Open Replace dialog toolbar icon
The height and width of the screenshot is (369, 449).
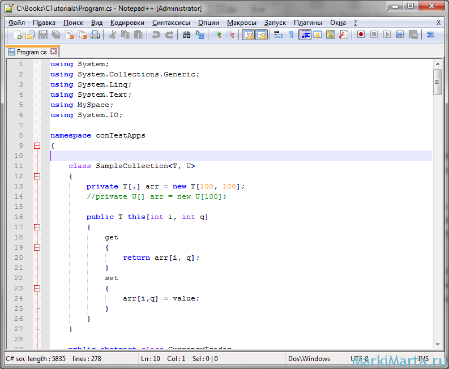point(200,35)
